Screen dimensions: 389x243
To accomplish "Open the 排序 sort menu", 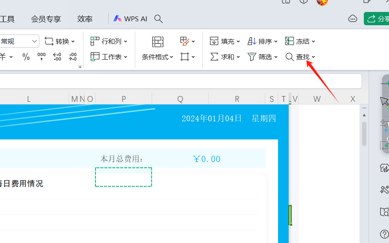I will (262, 41).
